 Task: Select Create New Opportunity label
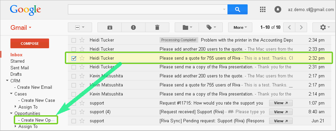point(36,120)
